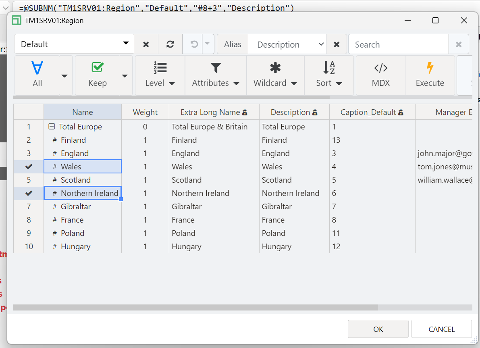Deselect the checked Northern Ireland row
The image size is (480, 348).
click(x=29, y=193)
